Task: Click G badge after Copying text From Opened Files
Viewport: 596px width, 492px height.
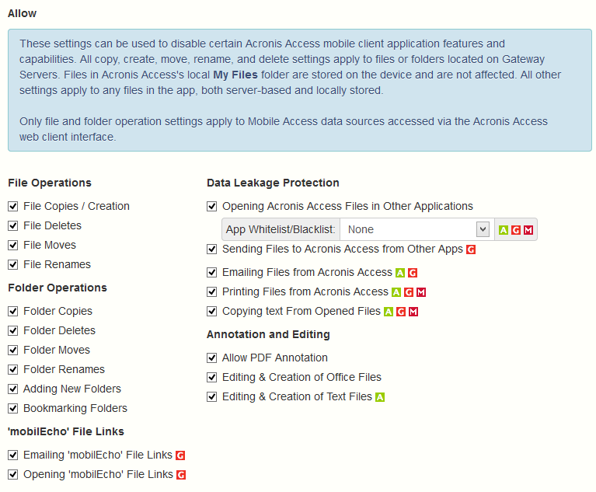Action: (x=401, y=312)
